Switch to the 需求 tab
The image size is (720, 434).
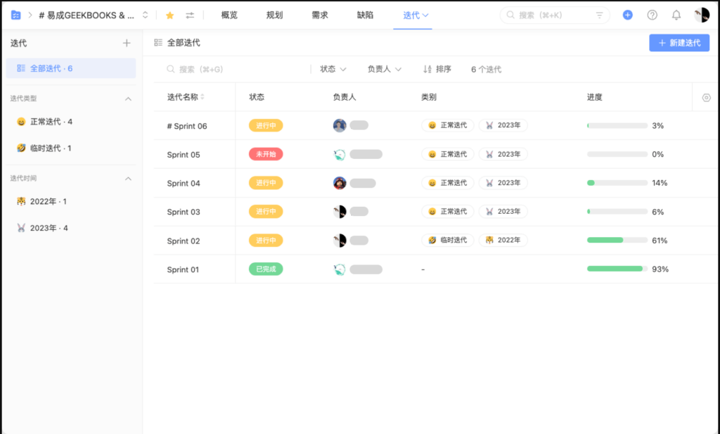(320, 15)
